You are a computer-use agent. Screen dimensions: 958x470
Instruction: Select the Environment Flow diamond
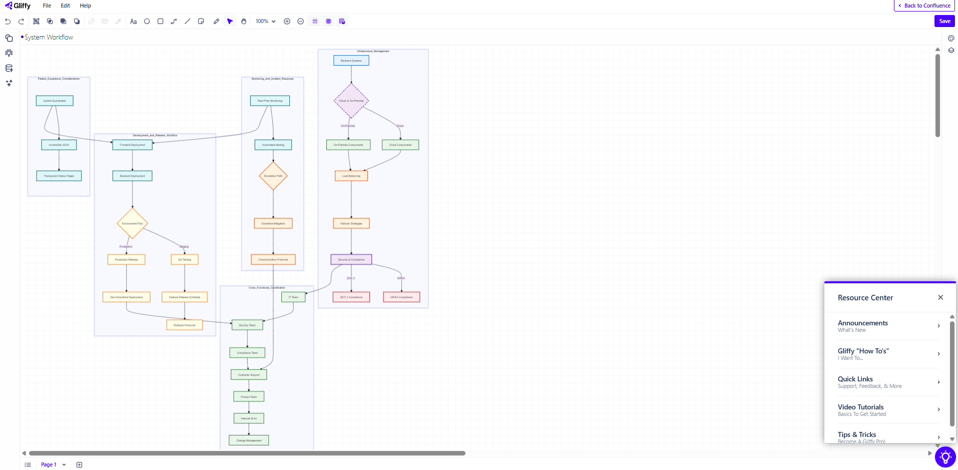(133, 224)
